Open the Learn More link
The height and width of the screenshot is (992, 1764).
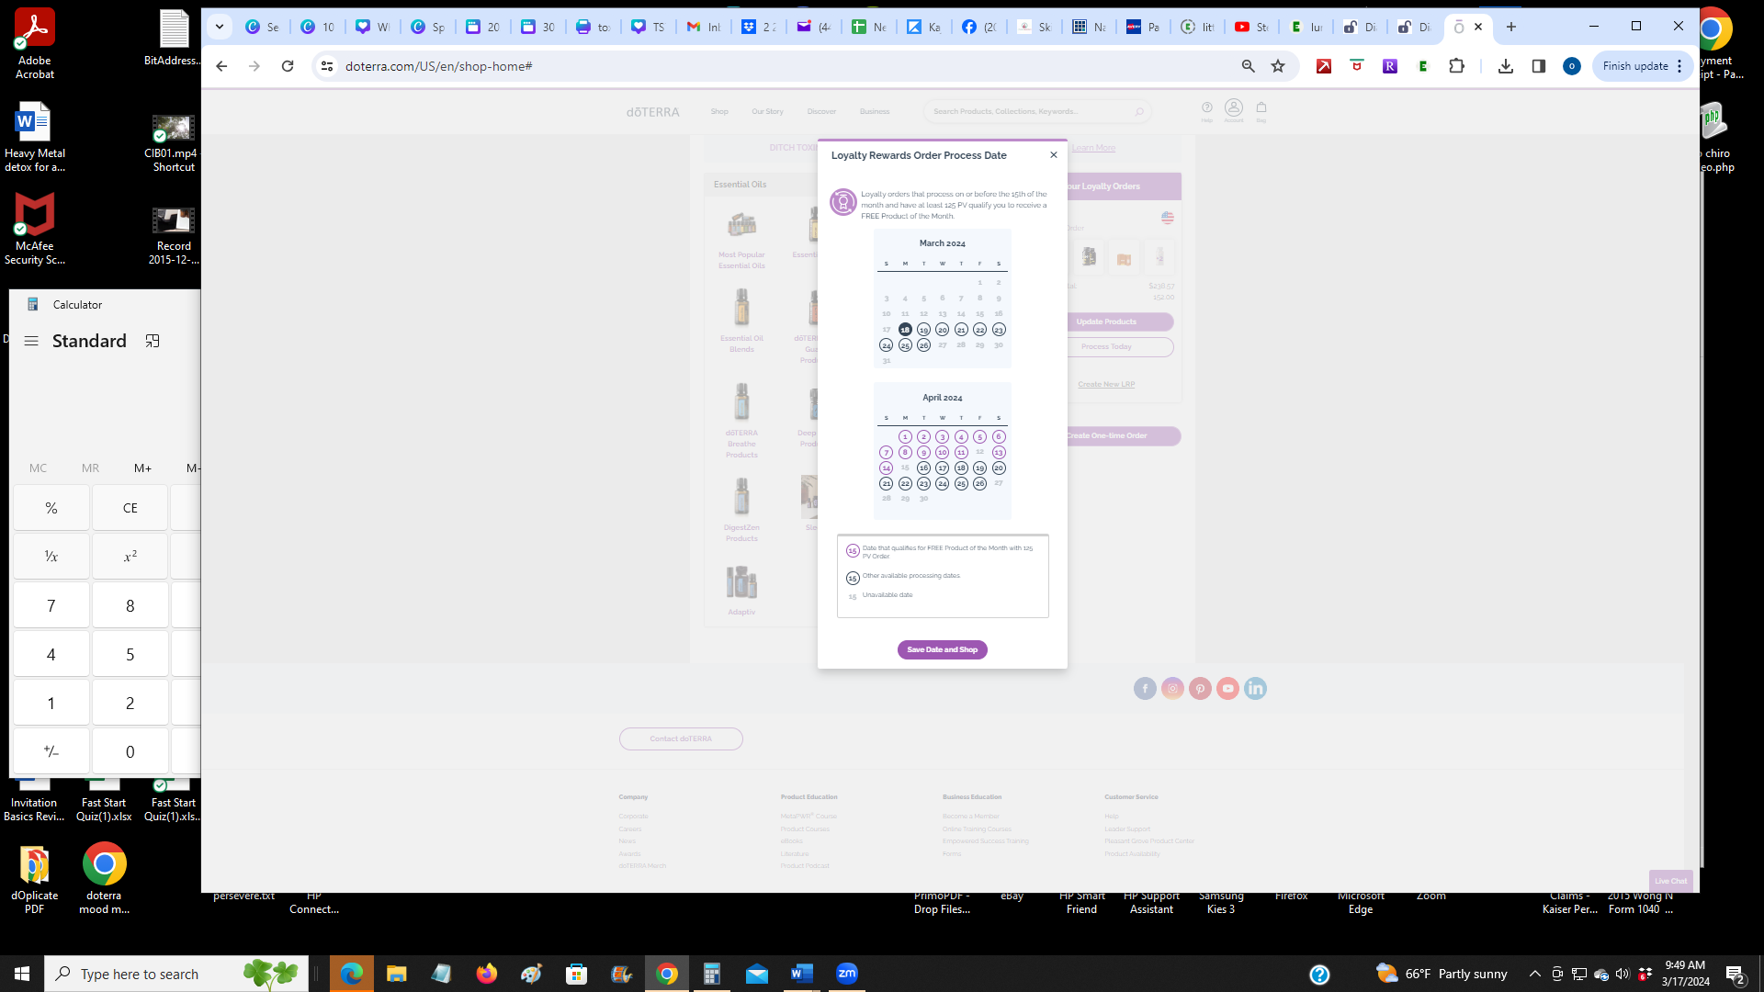tap(1093, 148)
